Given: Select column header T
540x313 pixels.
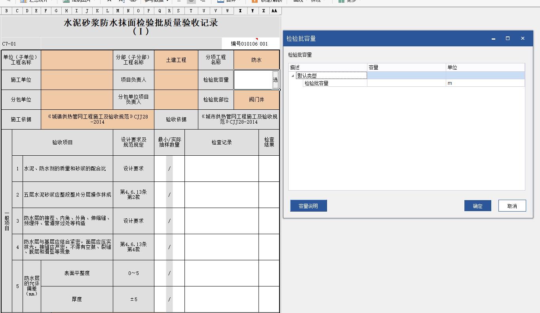Looking at the screenshot, I should pos(191,11).
